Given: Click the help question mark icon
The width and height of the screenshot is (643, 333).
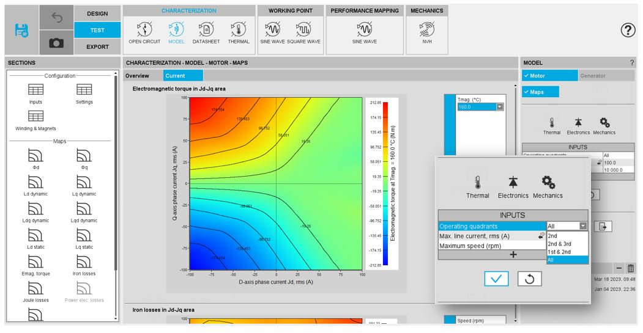Looking at the screenshot, I should click(628, 30).
